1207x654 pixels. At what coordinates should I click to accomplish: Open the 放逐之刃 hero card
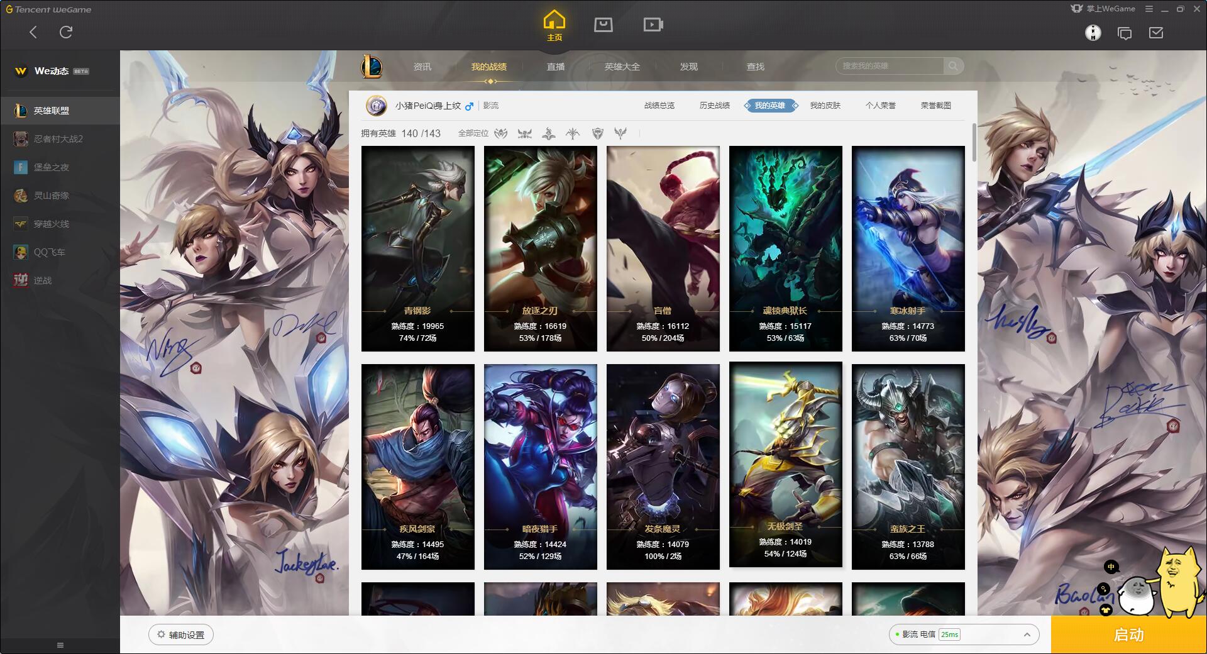click(x=541, y=248)
